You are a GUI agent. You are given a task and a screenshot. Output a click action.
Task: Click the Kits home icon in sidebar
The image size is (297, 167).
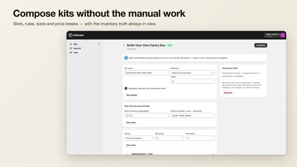click(71, 44)
